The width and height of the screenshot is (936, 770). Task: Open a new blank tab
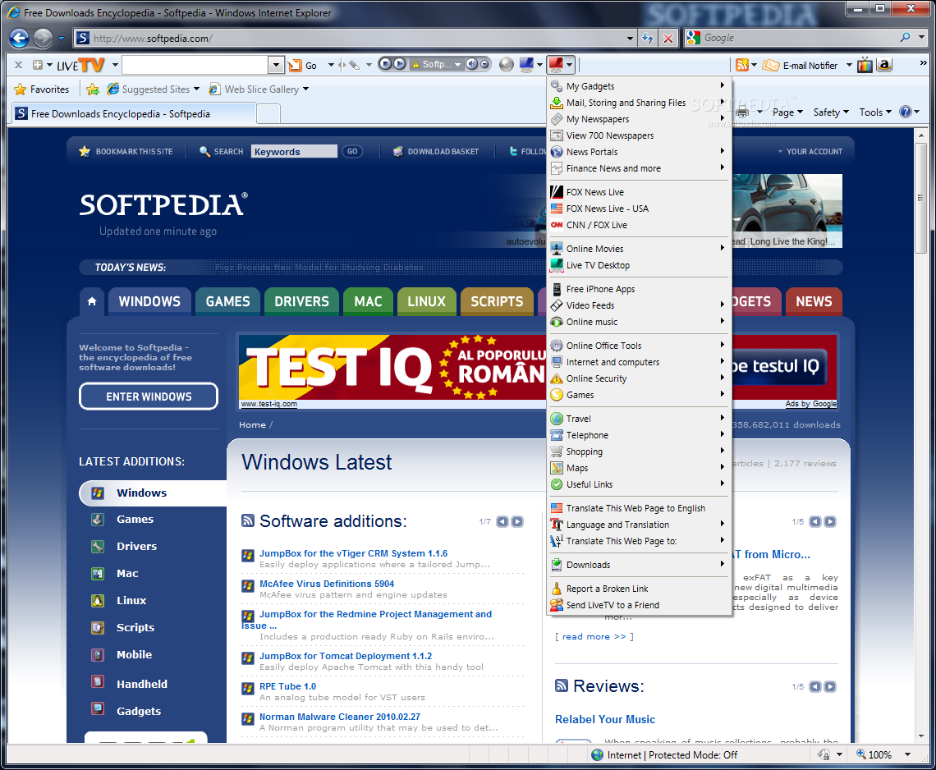pyautogui.click(x=268, y=113)
